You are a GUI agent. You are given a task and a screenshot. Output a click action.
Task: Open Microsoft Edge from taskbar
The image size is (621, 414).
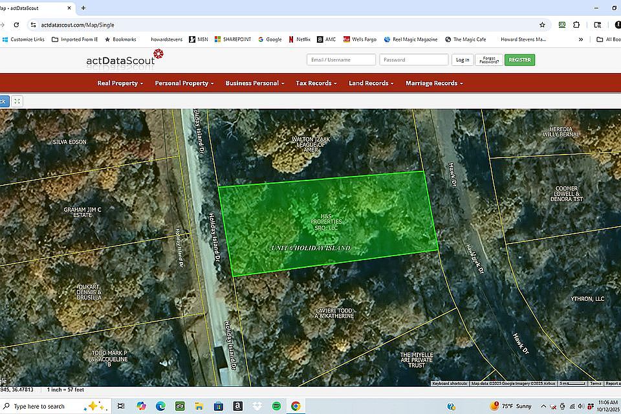tap(160, 406)
